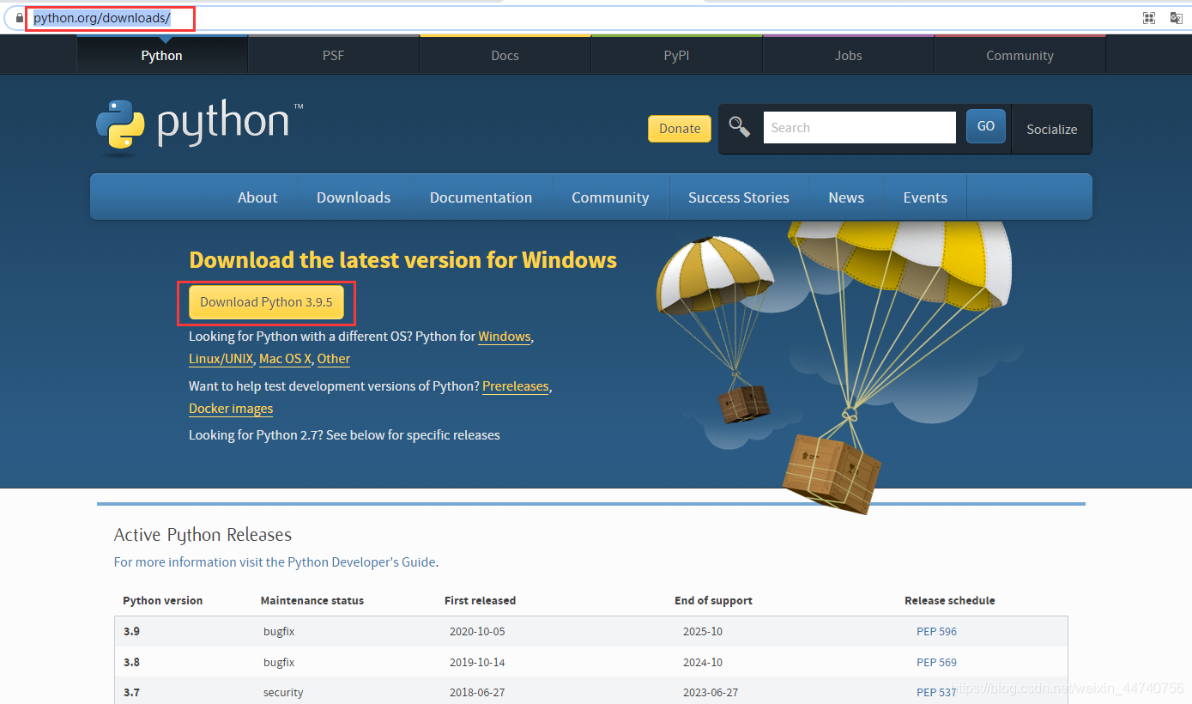Open the Success Stories menu
This screenshot has width=1192, height=704.
739,197
